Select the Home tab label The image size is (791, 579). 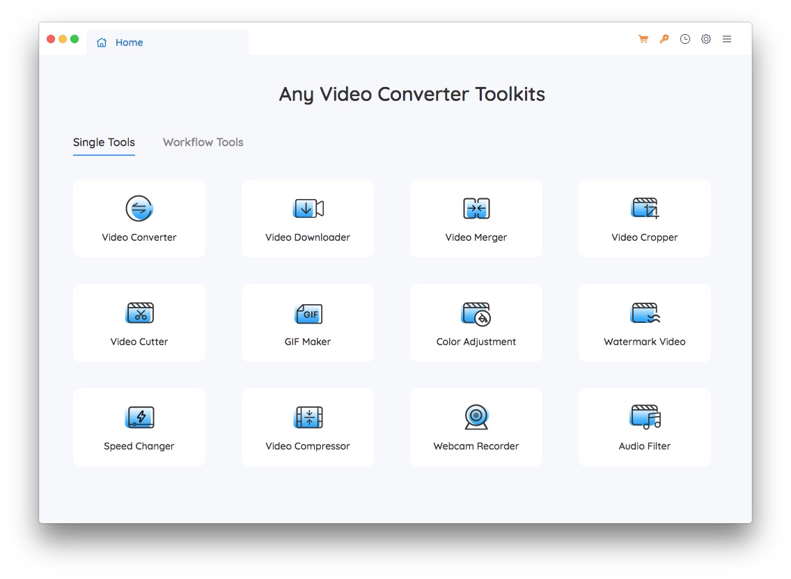coord(129,42)
